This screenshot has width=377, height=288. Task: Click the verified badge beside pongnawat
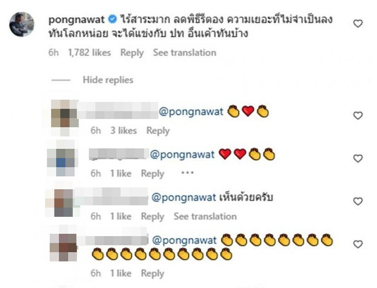click(x=112, y=19)
